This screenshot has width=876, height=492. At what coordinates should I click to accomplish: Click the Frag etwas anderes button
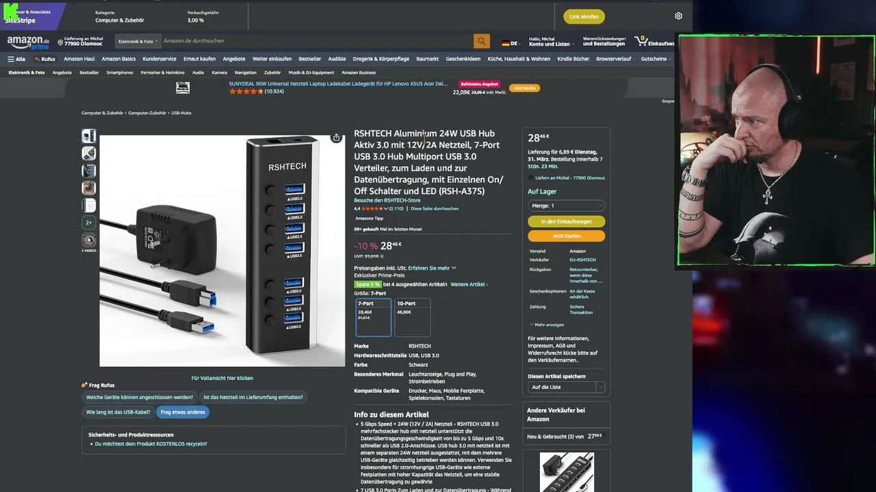pyautogui.click(x=183, y=412)
